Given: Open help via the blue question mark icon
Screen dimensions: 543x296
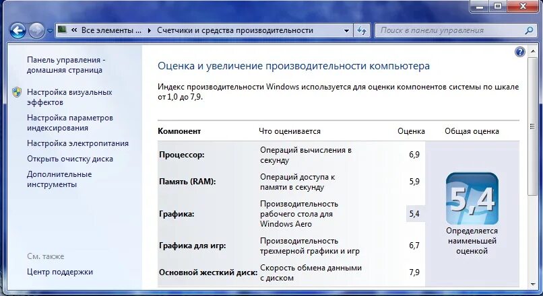Looking at the screenshot, I should tap(520, 52).
